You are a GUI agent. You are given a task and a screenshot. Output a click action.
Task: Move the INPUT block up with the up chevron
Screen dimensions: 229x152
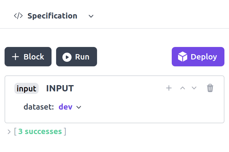[183, 88]
